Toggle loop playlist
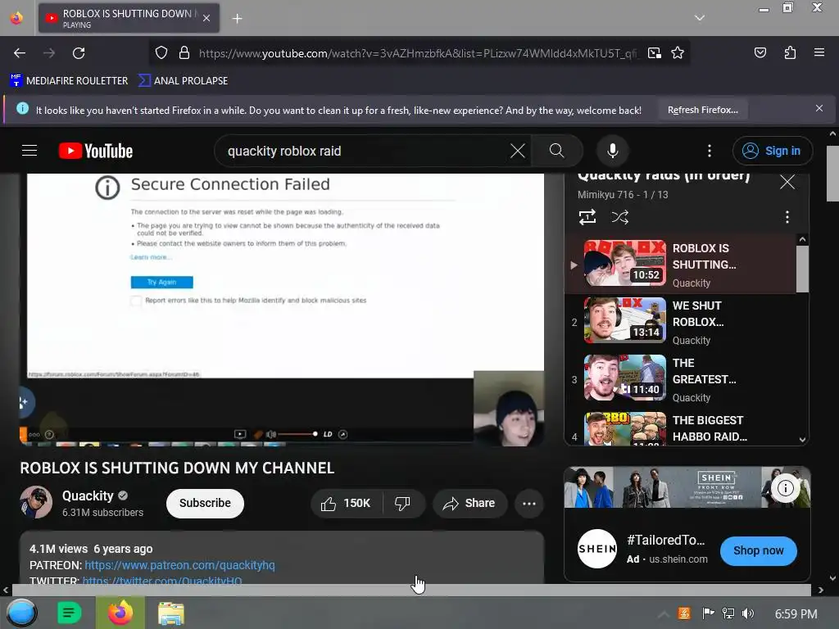 (587, 217)
